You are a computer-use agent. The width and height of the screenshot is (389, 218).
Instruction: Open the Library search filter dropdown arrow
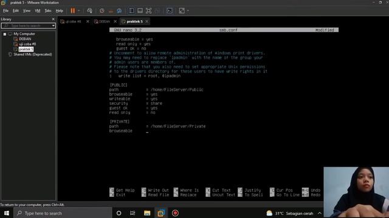tap(53, 25)
